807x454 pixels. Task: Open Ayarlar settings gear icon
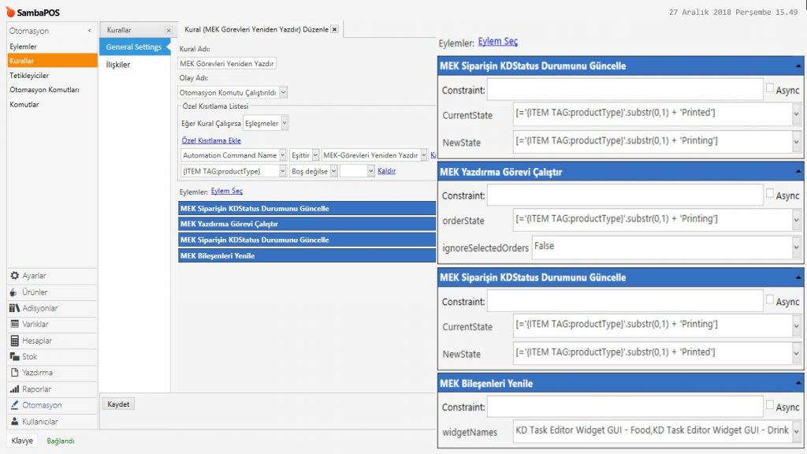pos(14,276)
